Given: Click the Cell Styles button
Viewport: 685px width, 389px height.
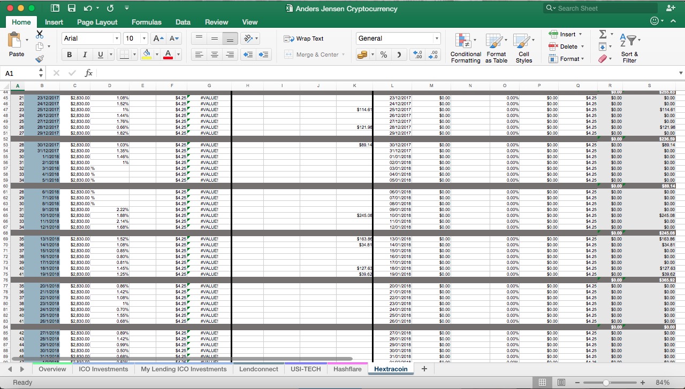Looking at the screenshot, I should [x=524, y=48].
